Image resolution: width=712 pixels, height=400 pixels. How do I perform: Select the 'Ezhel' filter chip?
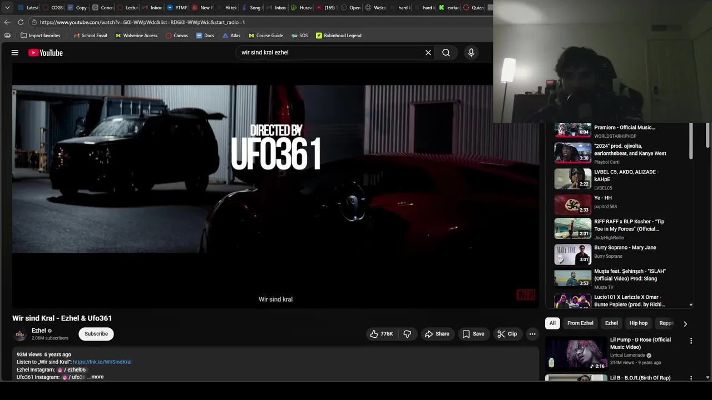(611, 323)
